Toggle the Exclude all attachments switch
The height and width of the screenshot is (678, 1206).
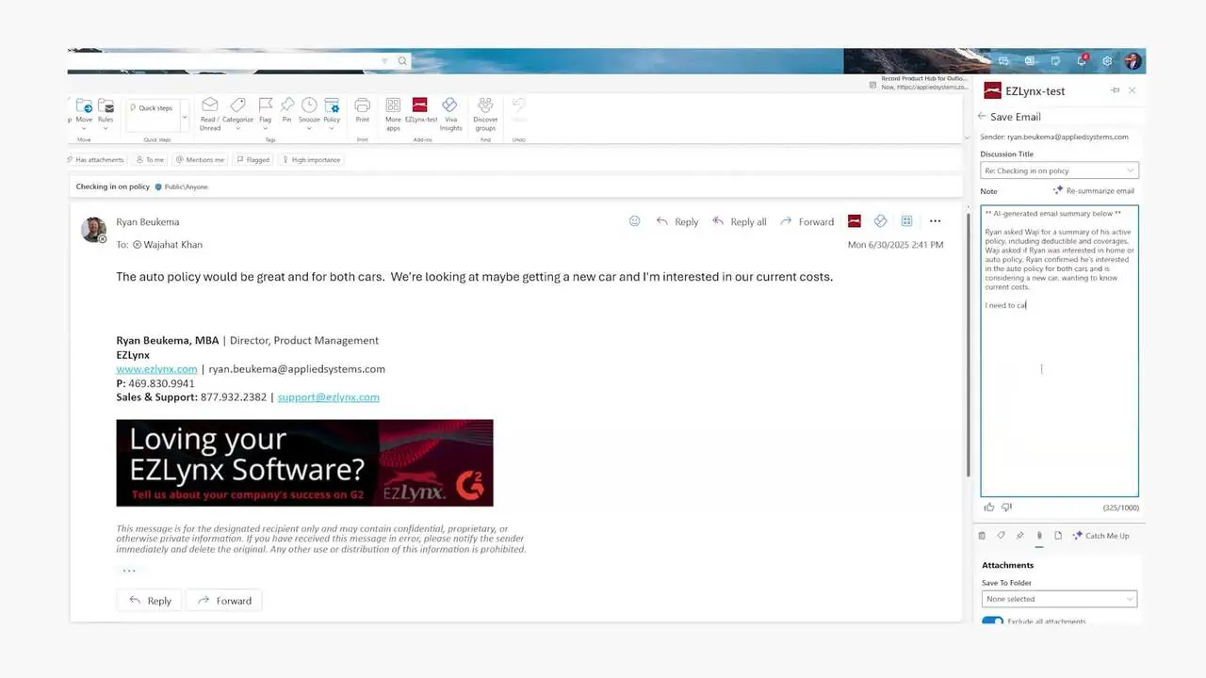coord(992,622)
